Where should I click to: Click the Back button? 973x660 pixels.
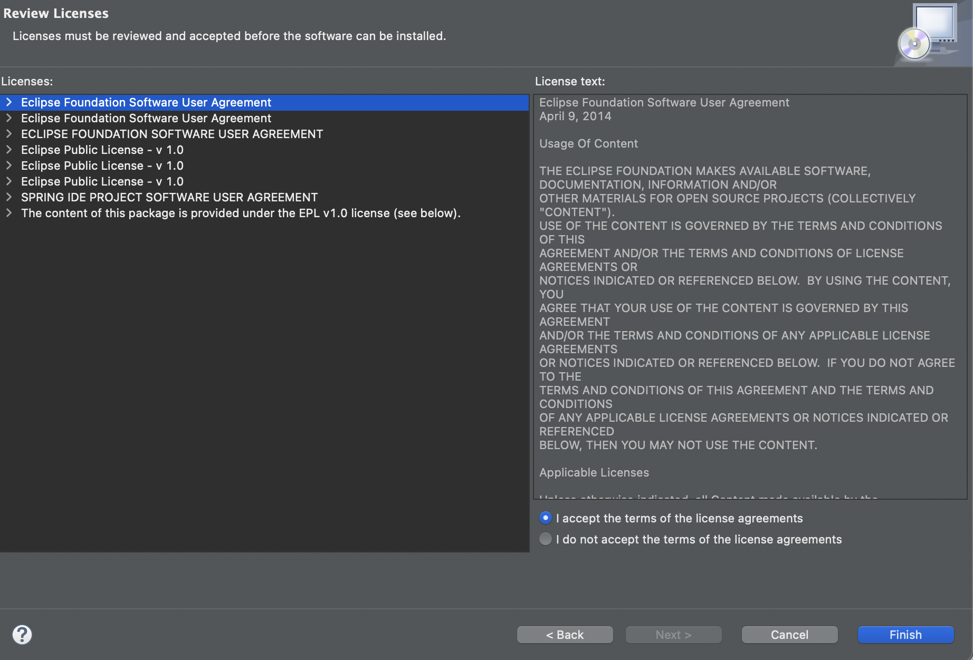click(x=565, y=635)
